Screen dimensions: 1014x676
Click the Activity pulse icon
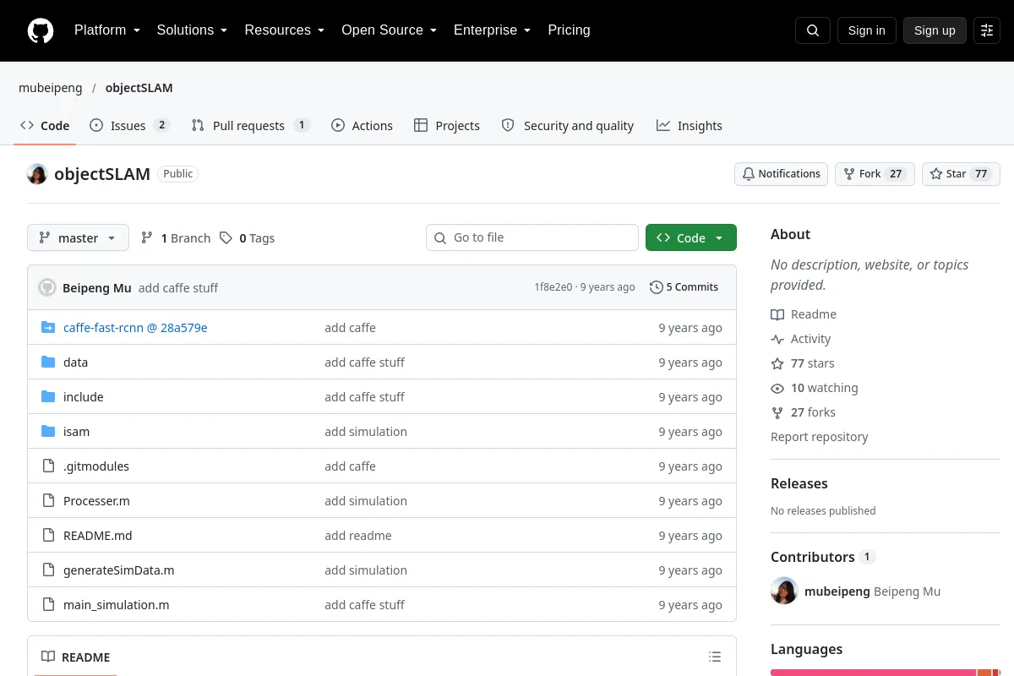tap(777, 339)
